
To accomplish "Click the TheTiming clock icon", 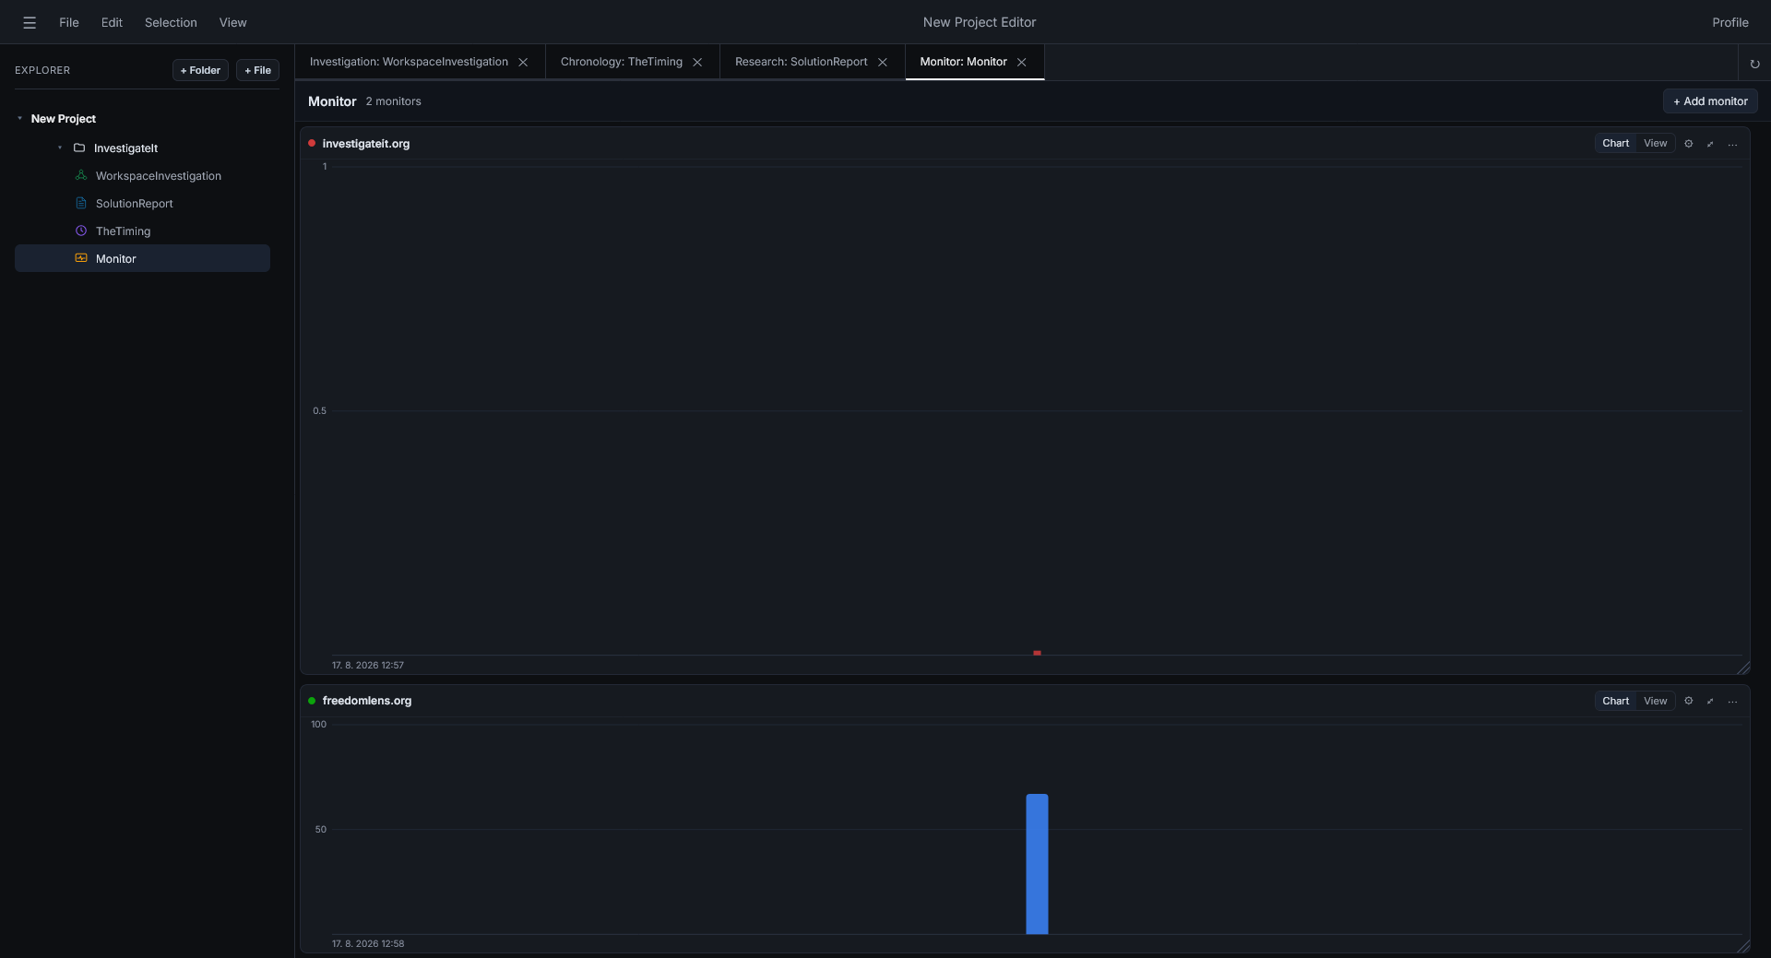I will [81, 231].
